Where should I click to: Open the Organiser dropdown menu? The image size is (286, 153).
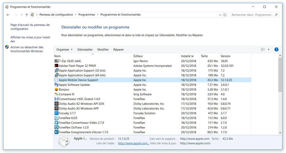tap(65, 50)
